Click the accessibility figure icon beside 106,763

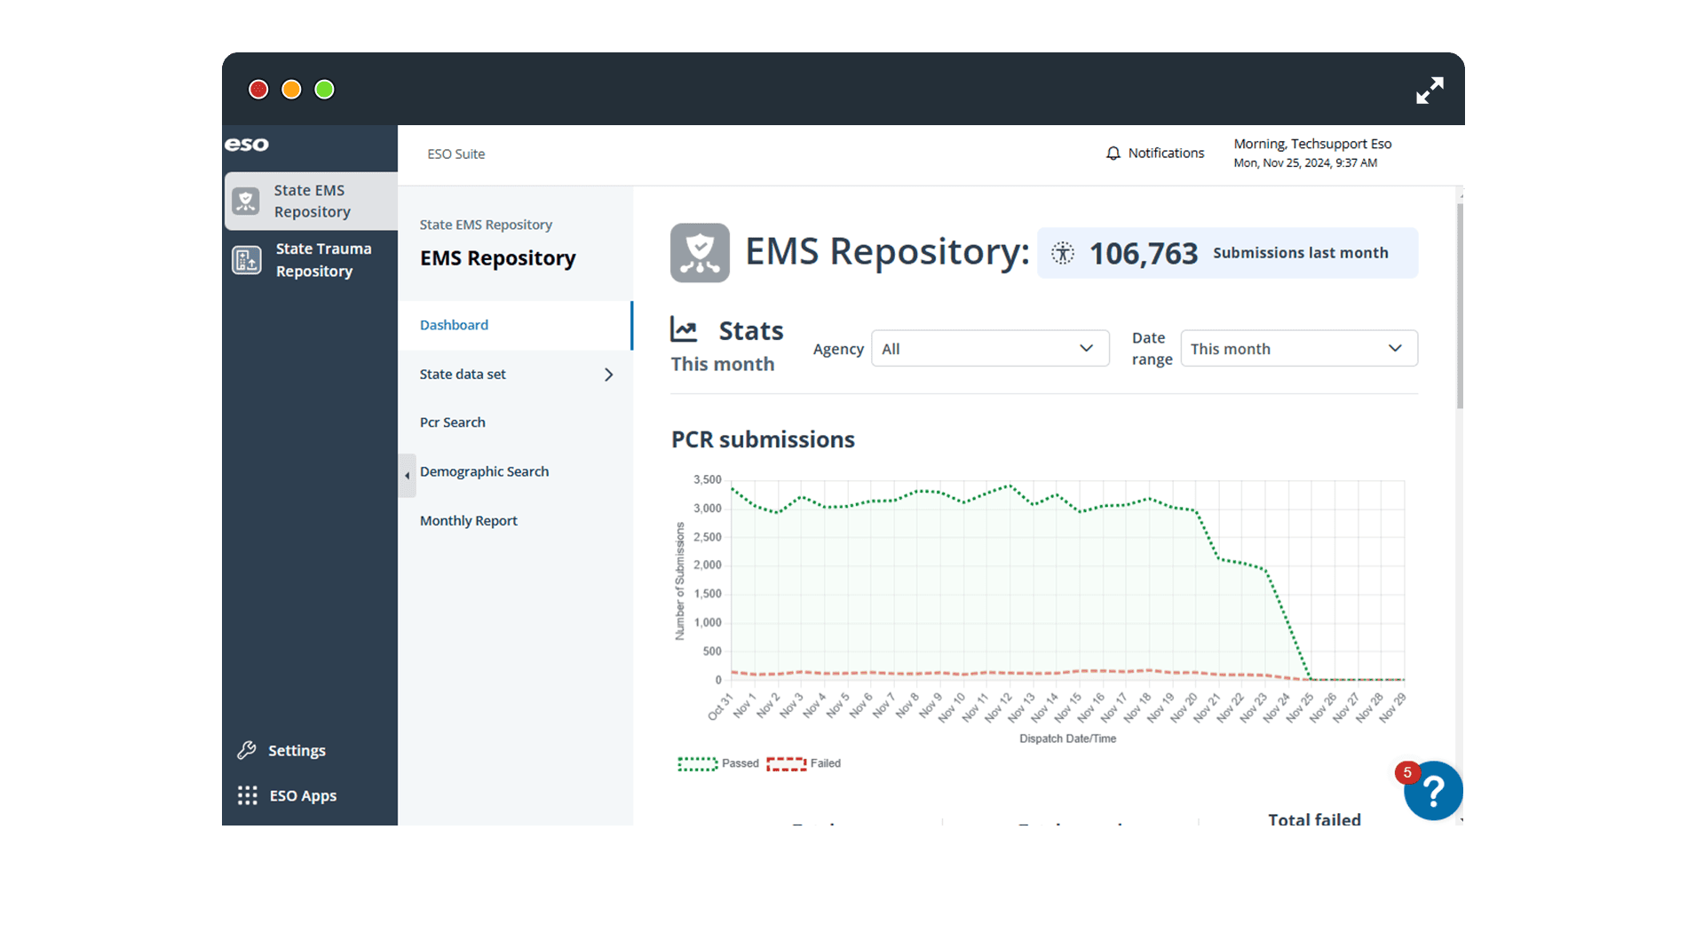pos(1062,253)
